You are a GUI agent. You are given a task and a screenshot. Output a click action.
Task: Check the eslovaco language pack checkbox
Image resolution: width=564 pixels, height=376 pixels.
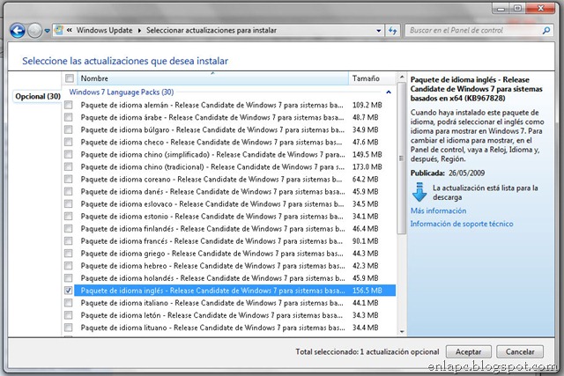(x=69, y=203)
